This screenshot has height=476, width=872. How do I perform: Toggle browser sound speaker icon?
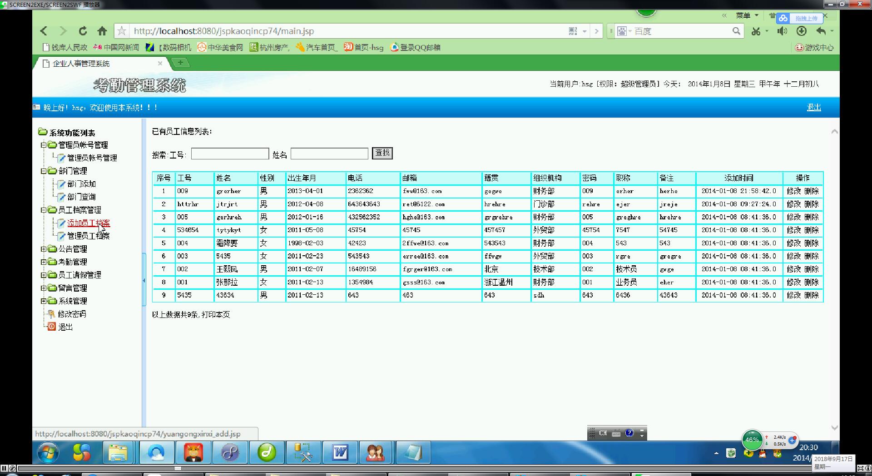pyautogui.click(x=782, y=31)
